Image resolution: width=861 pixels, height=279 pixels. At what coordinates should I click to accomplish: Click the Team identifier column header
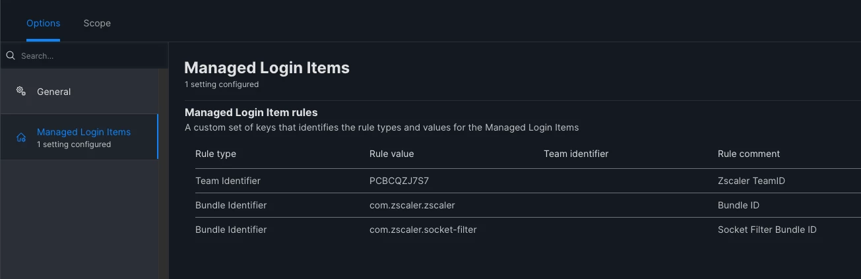click(576, 154)
